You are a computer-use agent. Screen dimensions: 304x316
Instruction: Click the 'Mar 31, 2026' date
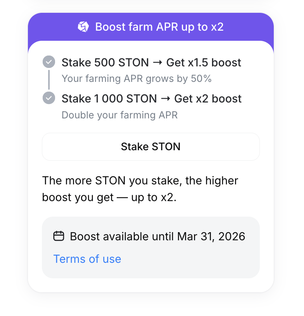pyautogui.click(x=211, y=236)
